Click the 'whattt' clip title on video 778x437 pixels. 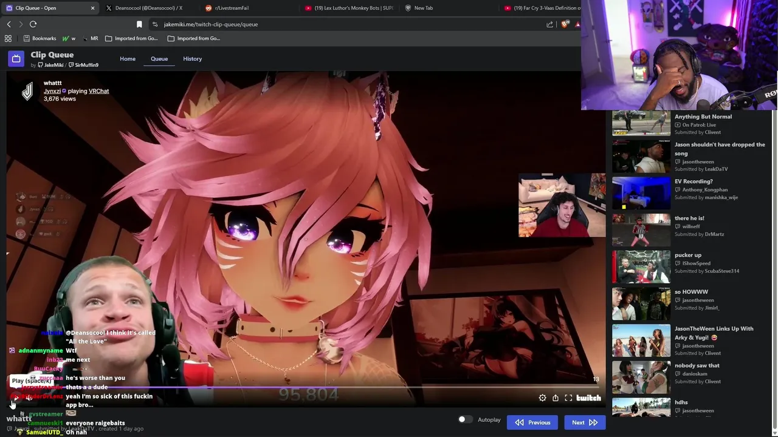coord(53,83)
